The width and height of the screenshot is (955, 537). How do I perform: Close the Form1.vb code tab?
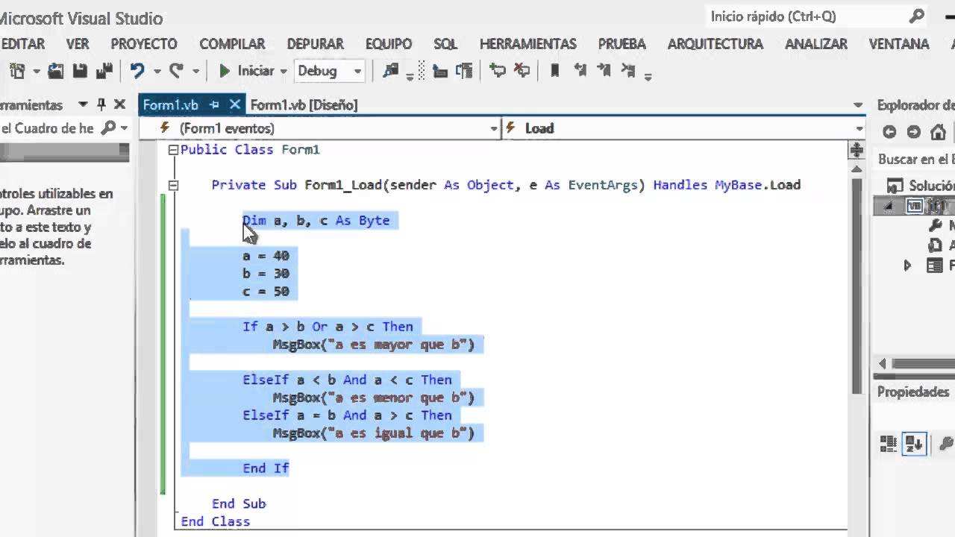(x=234, y=105)
